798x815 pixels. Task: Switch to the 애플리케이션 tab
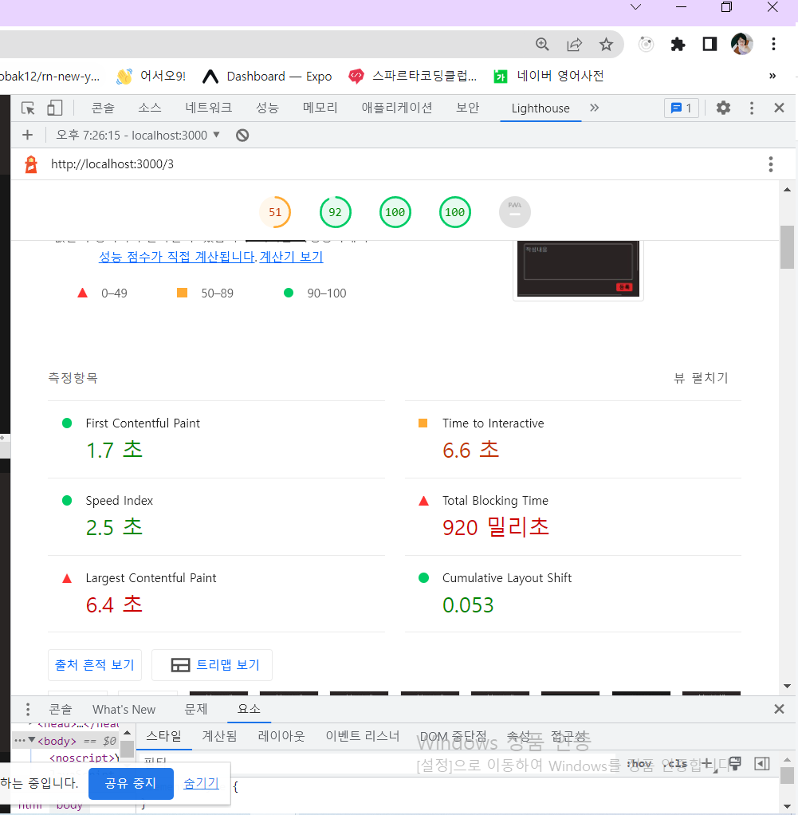pyautogui.click(x=397, y=108)
